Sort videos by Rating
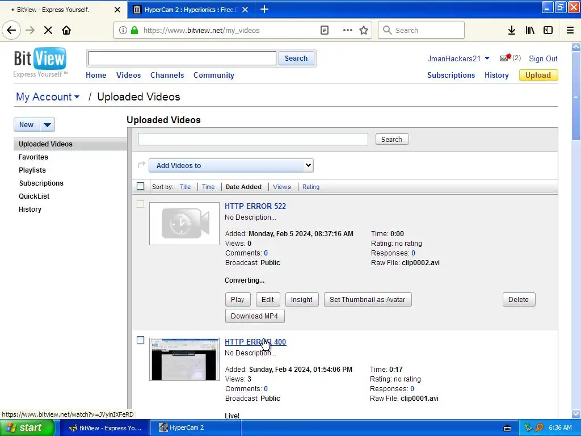 (x=311, y=187)
